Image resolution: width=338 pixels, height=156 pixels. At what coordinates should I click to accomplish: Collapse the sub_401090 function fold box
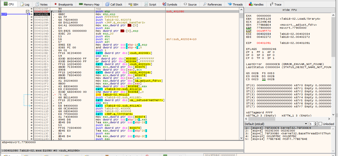click(28, 12)
